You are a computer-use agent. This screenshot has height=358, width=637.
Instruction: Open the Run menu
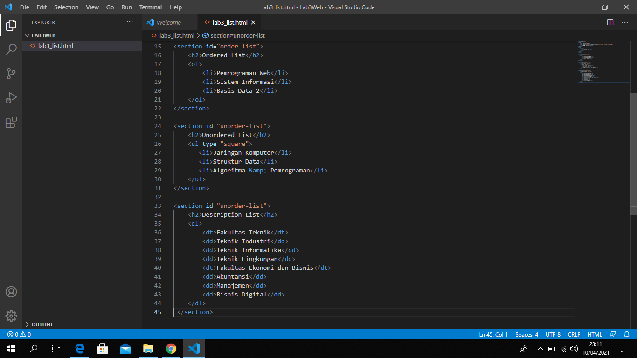tap(126, 7)
